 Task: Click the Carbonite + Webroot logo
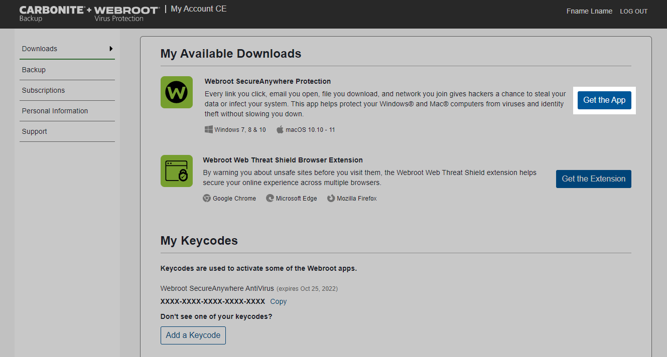(89, 14)
